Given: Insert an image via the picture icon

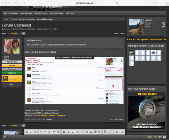Looking at the screenshot, I should point(91,132).
